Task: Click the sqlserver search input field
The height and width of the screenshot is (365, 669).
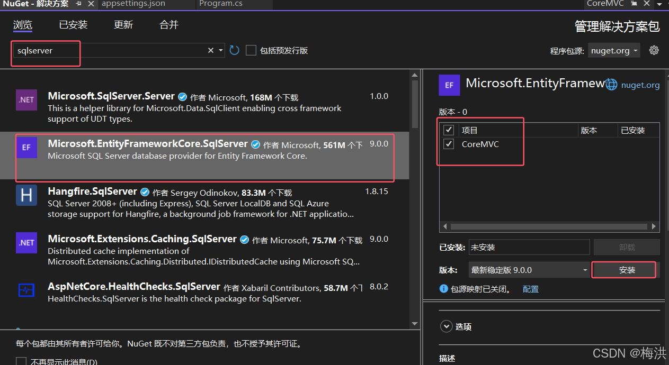Action: click(x=109, y=50)
